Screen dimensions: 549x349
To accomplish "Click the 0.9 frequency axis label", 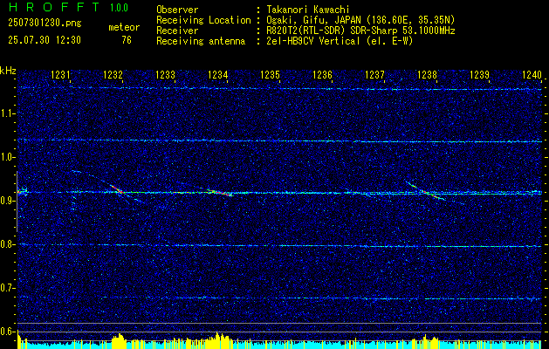I will tap(7, 201).
